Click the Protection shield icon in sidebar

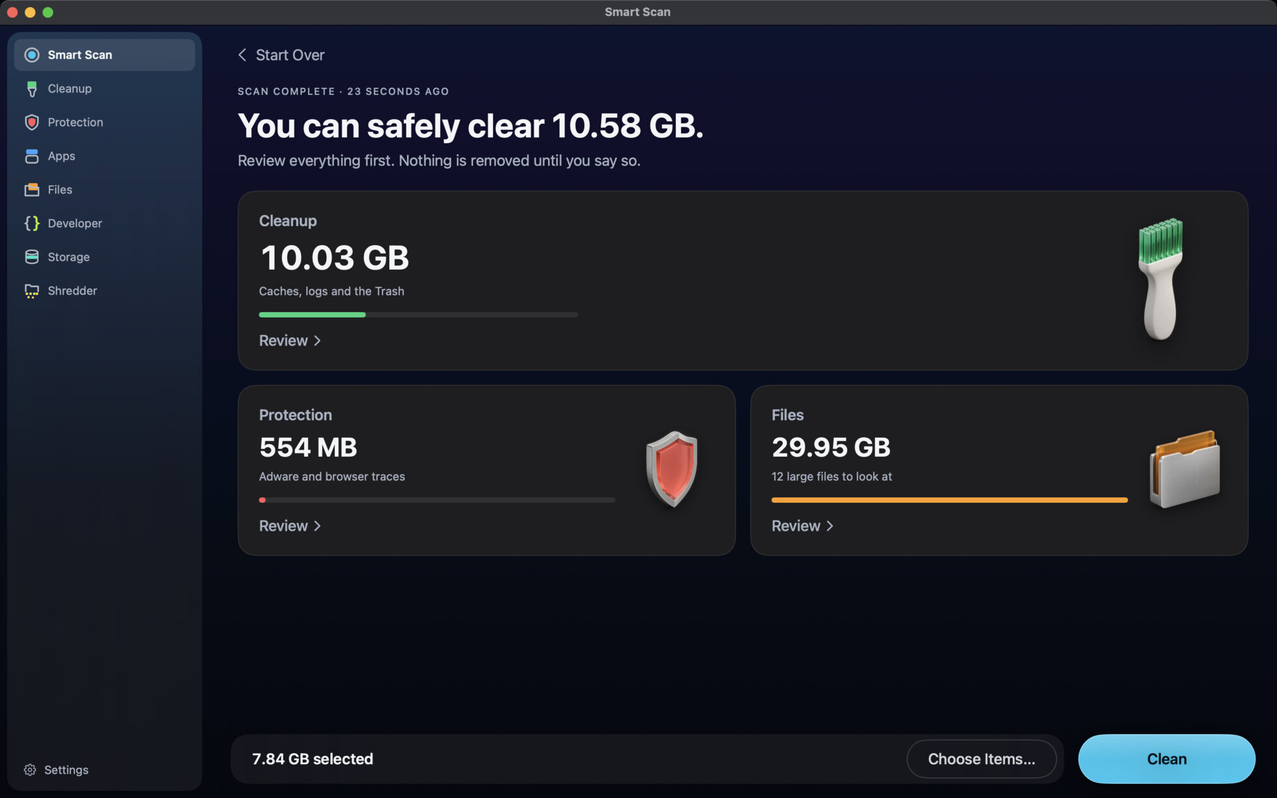coord(31,122)
